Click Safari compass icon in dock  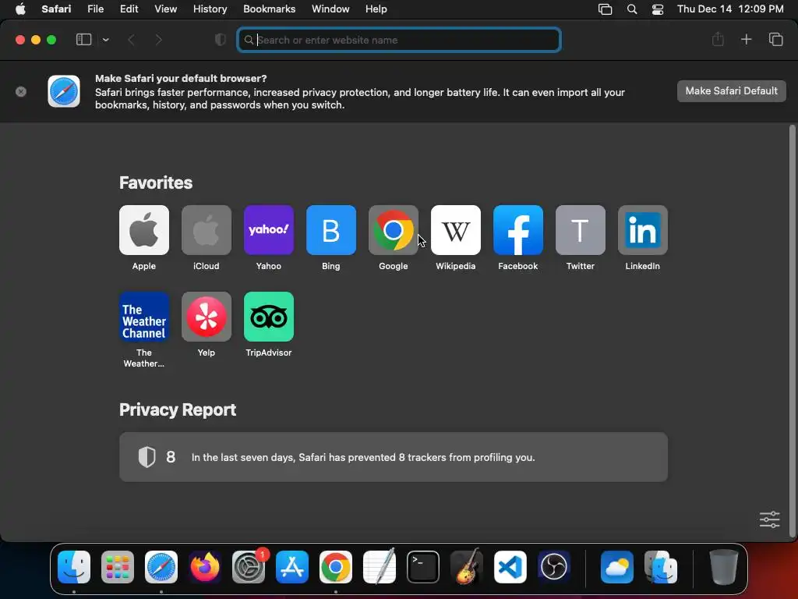[161, 566]
